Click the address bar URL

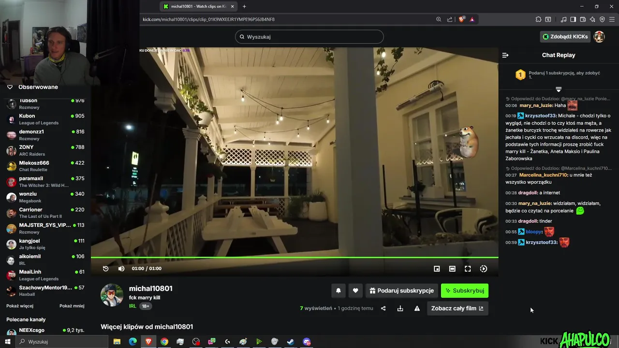click(208, 19)
